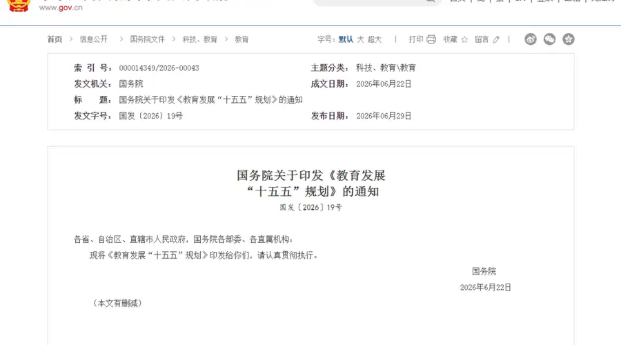
Task: Open 国务院文件 breadcrumb
Action: [x=148, y=39]
